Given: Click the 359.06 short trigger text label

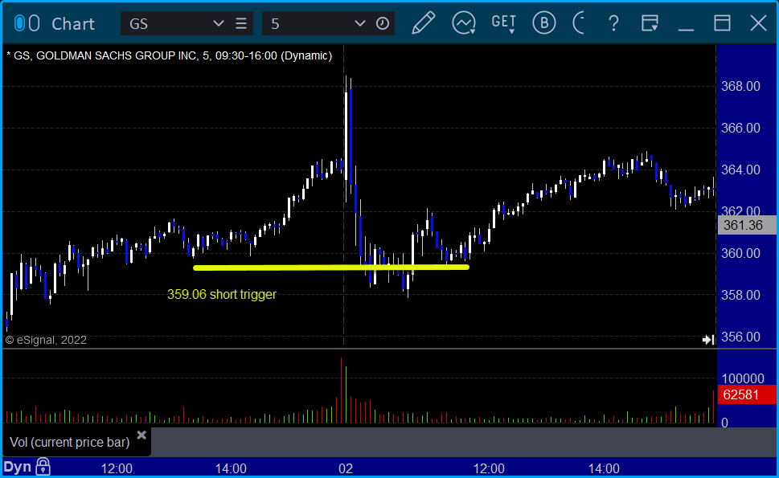Looking at the screenshot, I should pyautogui.click(x=222, y=294).
